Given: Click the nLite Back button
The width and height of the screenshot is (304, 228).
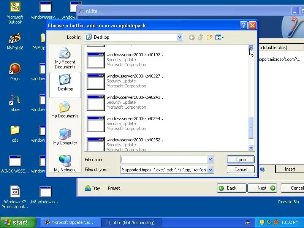Looking at the screenshot, I should 231,188.
